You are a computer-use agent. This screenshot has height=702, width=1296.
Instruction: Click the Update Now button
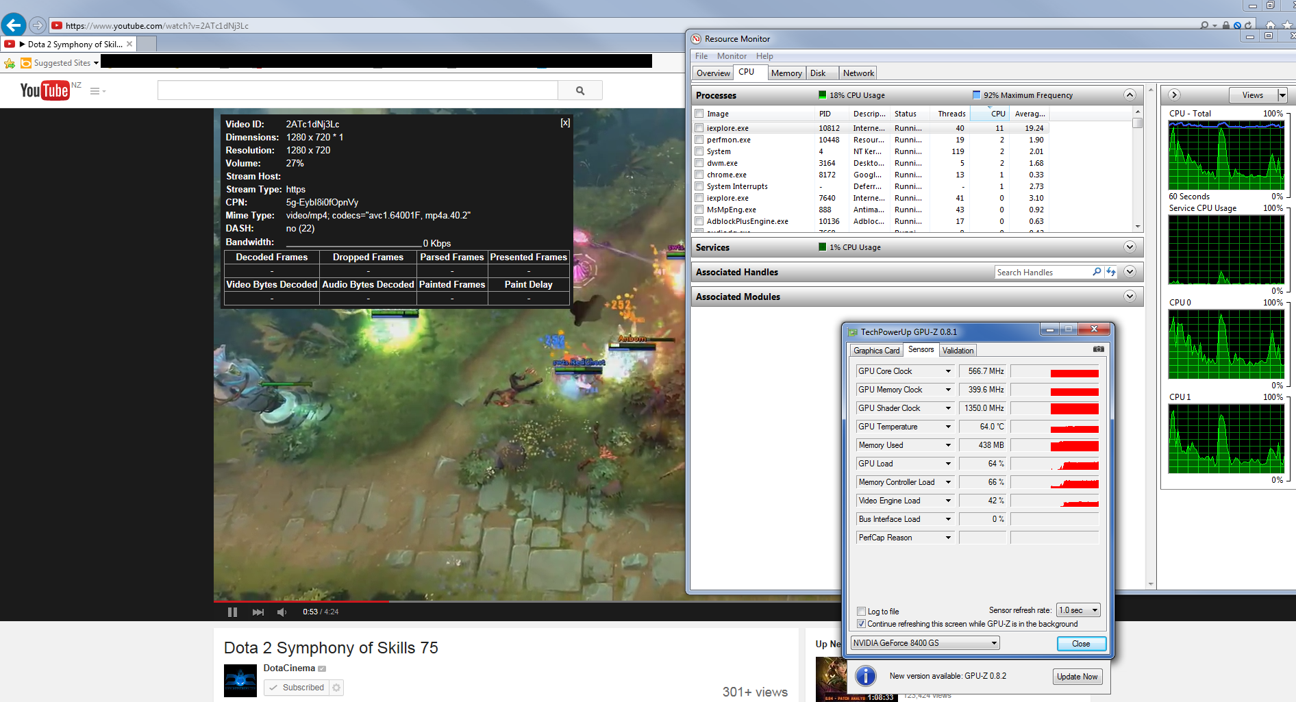click(1077, 677)
